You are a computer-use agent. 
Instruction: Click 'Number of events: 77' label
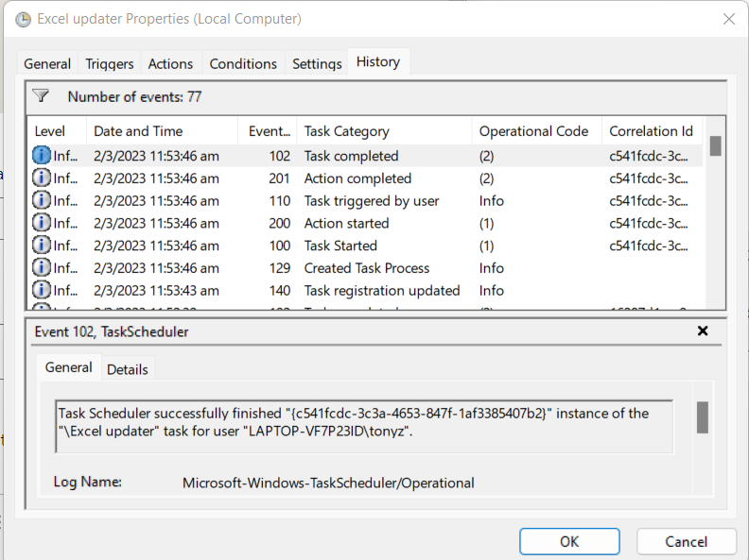coord(134,97)
